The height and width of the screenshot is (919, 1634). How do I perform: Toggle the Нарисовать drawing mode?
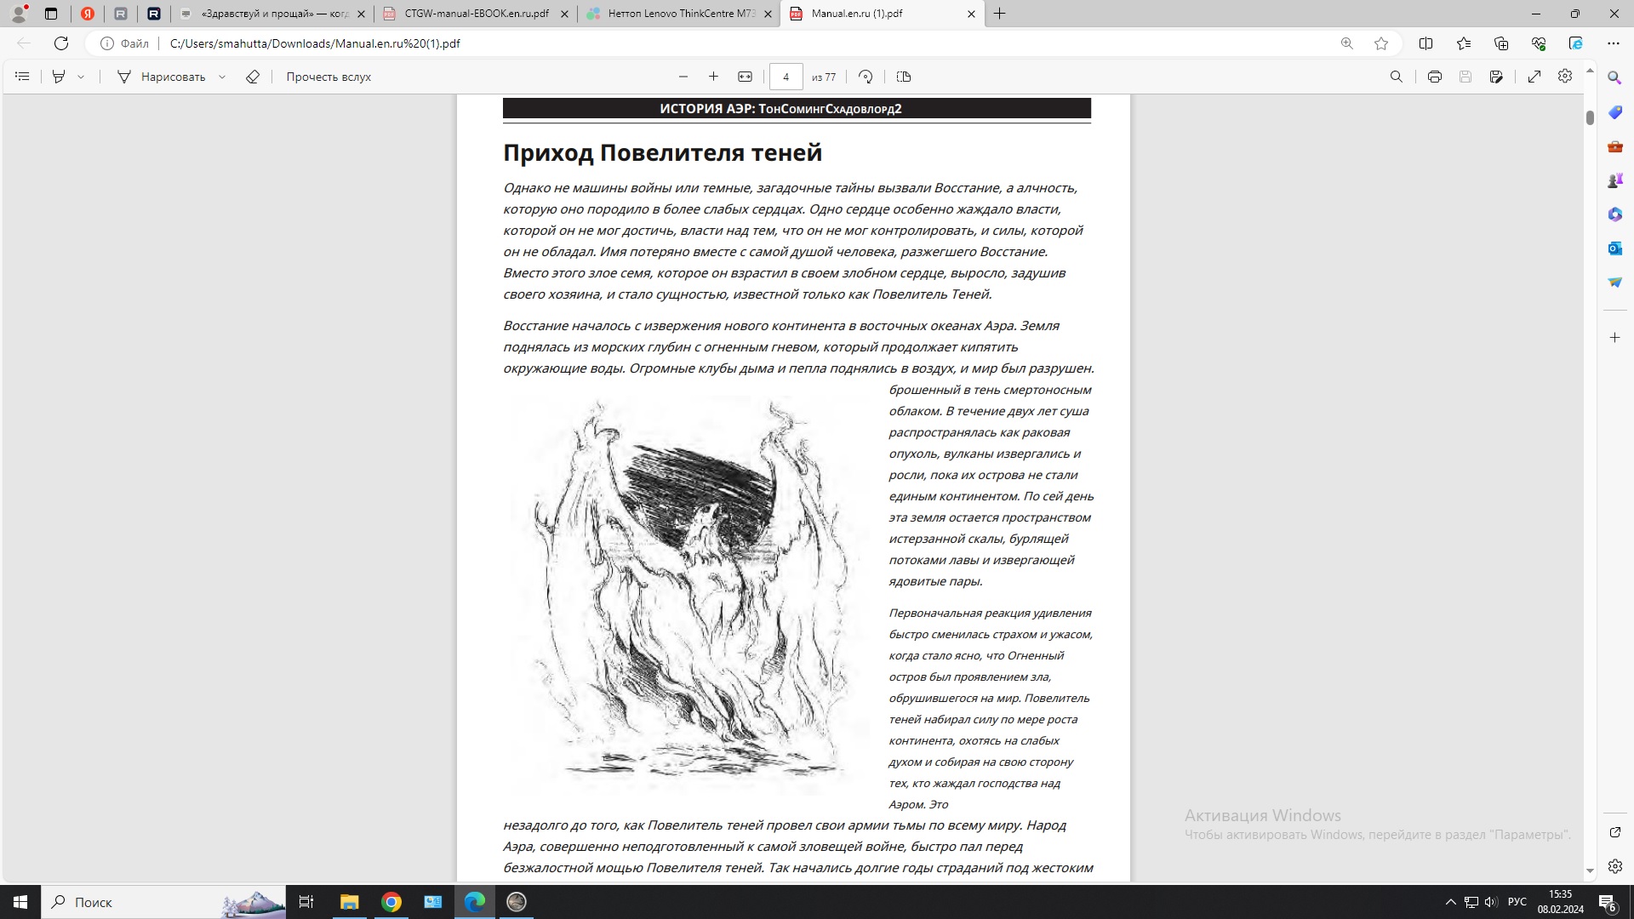pyautogui.click(x=161, y=77)
